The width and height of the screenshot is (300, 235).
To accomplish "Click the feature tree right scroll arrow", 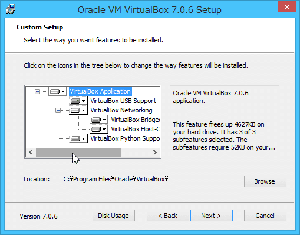I will pyautogui.click(x=155, y=153).
